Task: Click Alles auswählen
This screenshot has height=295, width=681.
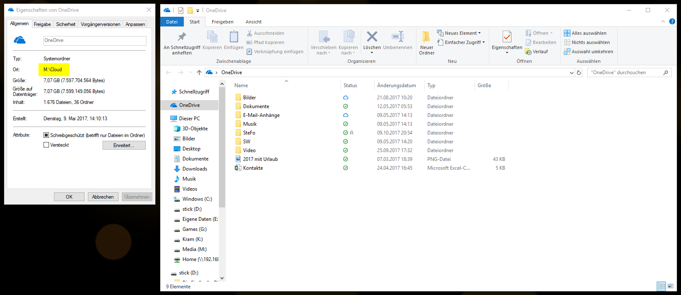Action: point(585,33)
